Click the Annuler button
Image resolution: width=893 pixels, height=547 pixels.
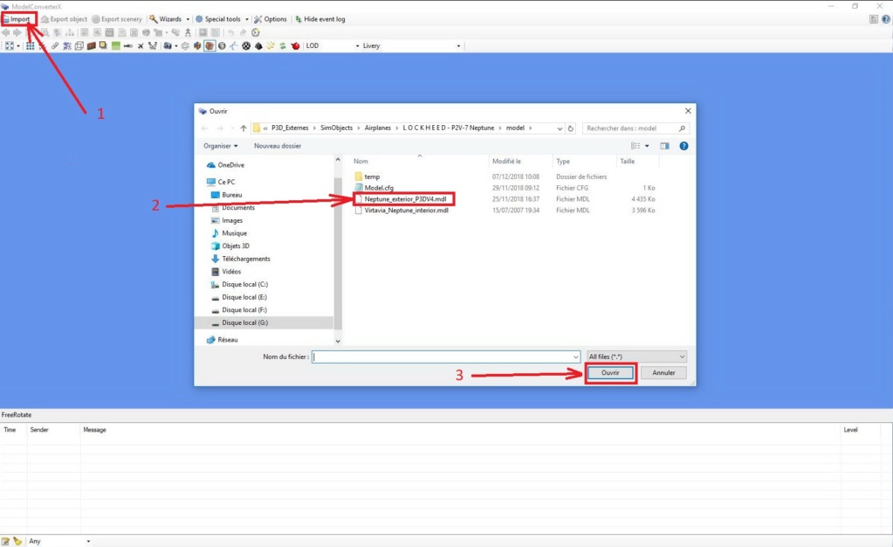click(x=663, y=372)
